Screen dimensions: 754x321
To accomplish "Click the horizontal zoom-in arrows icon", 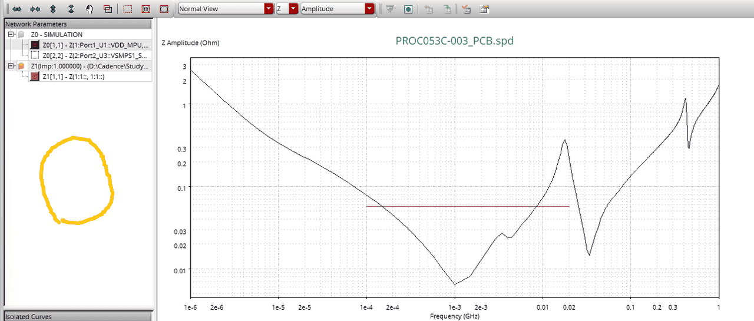I will [x=17, y=9].
